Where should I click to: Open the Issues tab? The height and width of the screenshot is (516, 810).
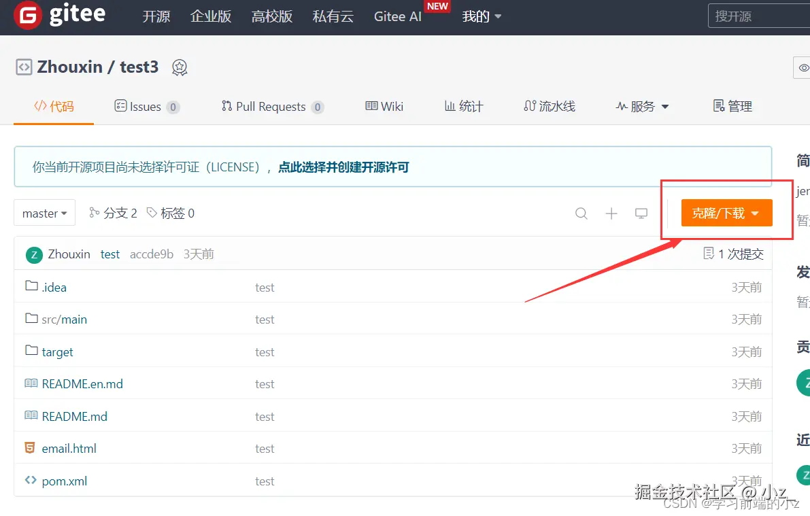click(147, 107)
